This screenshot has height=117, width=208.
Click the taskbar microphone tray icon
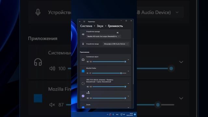click(x=113, y=114)
